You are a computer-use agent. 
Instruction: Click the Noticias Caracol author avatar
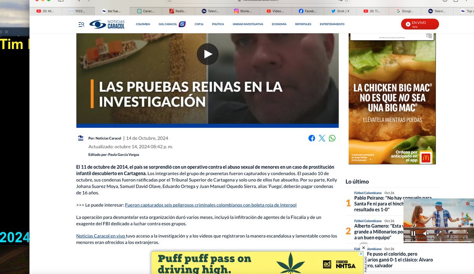coord(81,138)
